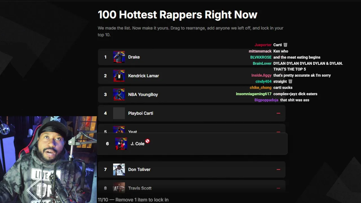The width and height of the screenshot is (361, 203).
Task: Click J. Cole's artist thumbnail
Action: tap(121, 144)
